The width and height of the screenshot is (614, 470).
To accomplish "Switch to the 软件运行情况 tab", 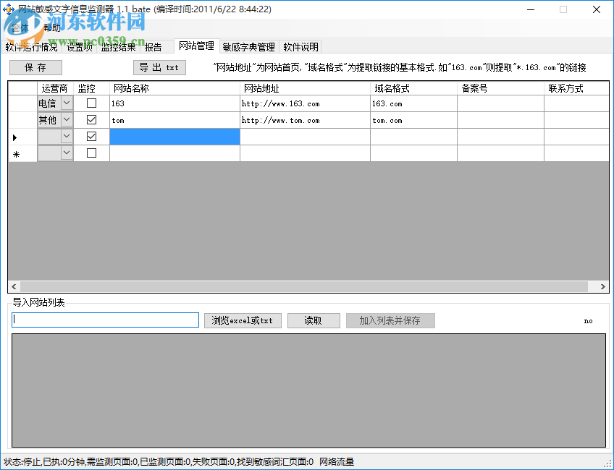I will pyautogui.click(x=32, y=46).
